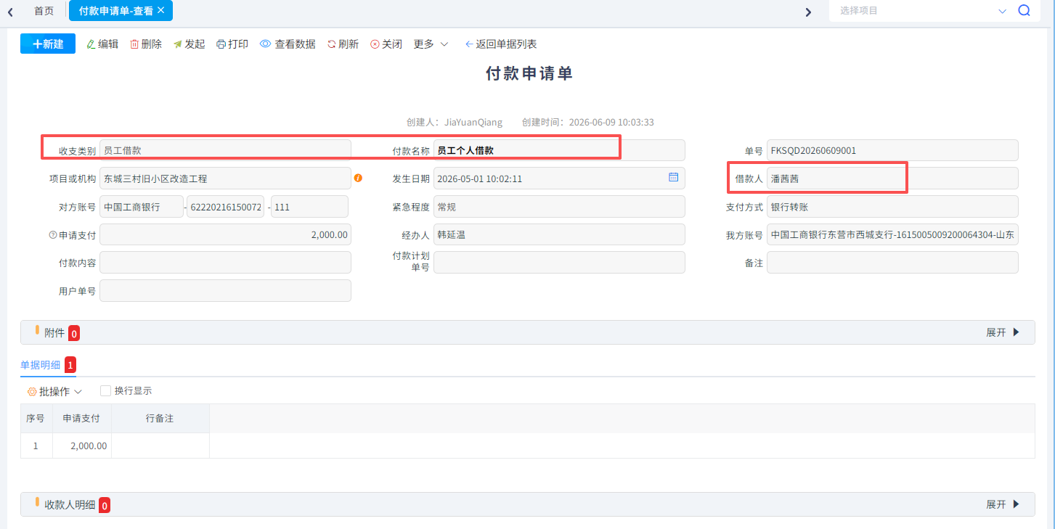Screen dimensions: 1055x529
Task: Click the 借款人 field 潘茜茜
Action: pyautogui.click(x=892, y=179)
